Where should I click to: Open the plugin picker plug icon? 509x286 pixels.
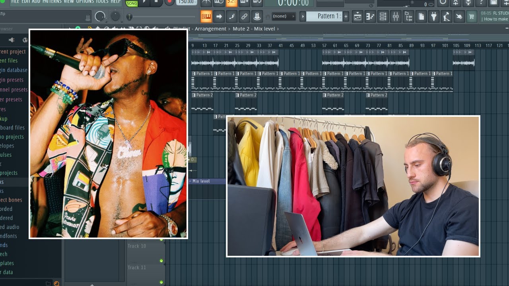click(x=434, y=16)
